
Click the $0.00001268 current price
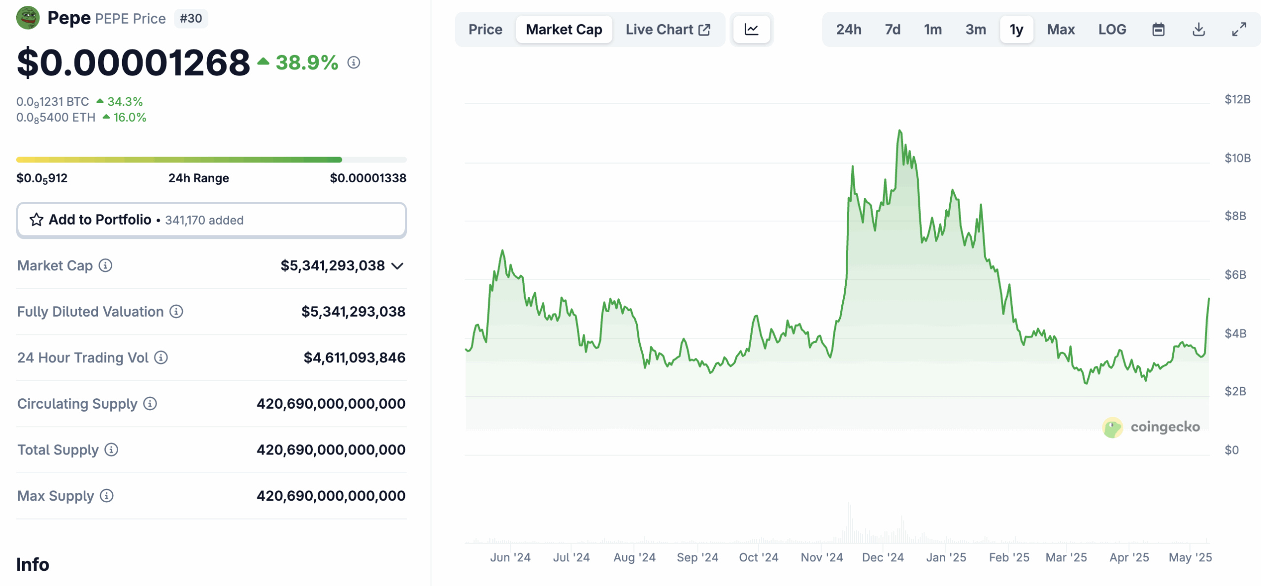pos(133,63)
